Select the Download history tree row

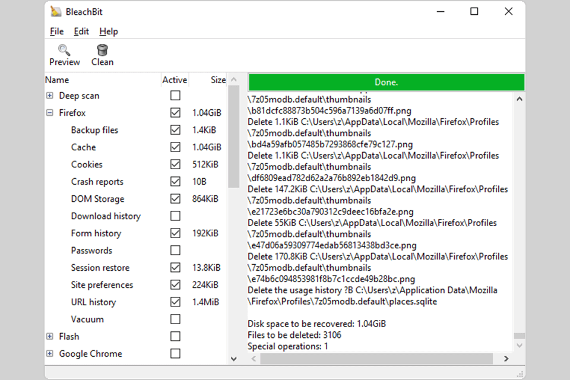coord(137,216)
